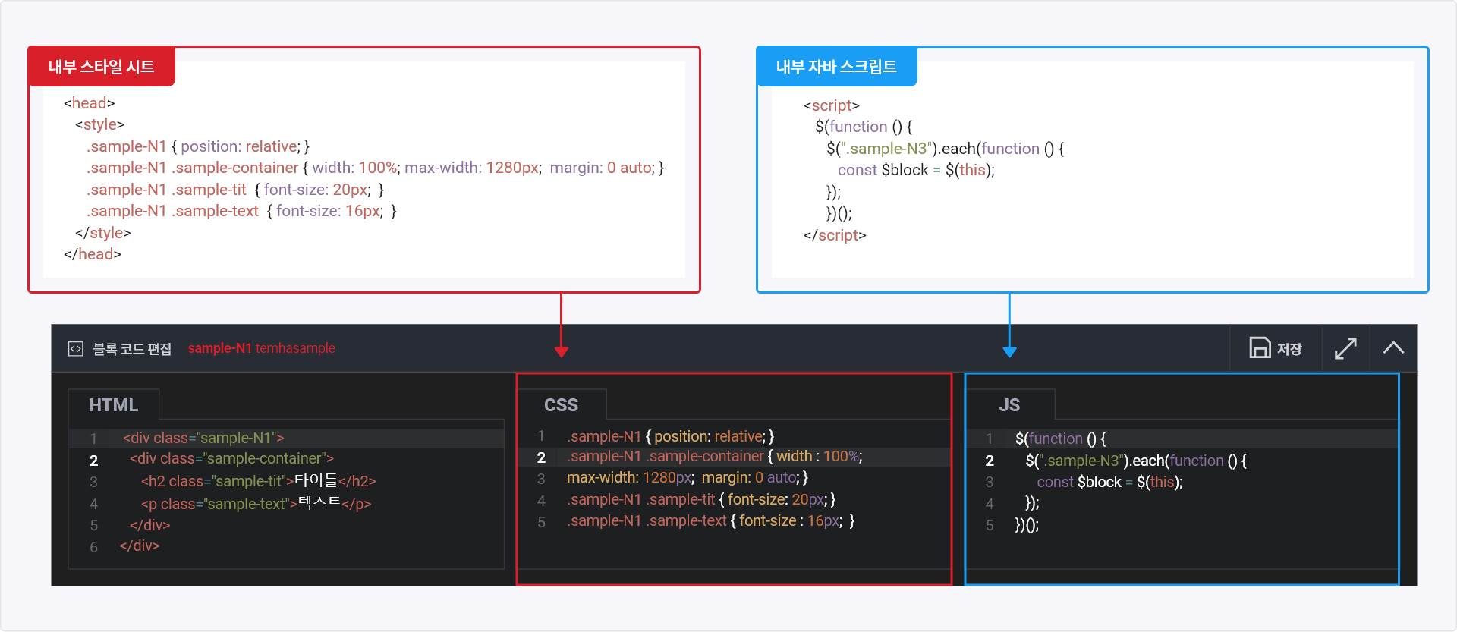Click line number 2 in HTML editor

[x=93, y=461]
